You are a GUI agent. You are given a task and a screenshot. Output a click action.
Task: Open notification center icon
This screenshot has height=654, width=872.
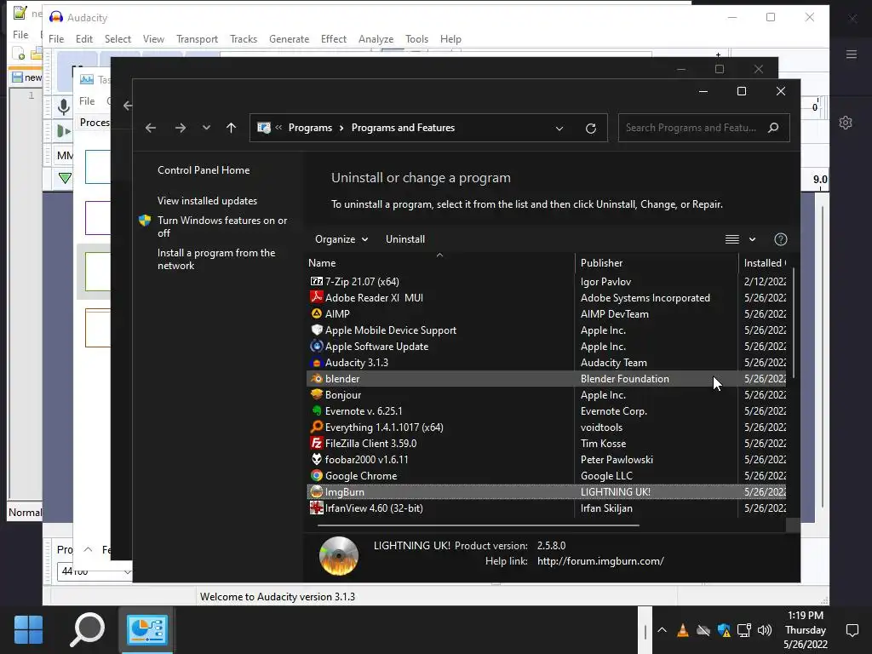tap(852, 630)
